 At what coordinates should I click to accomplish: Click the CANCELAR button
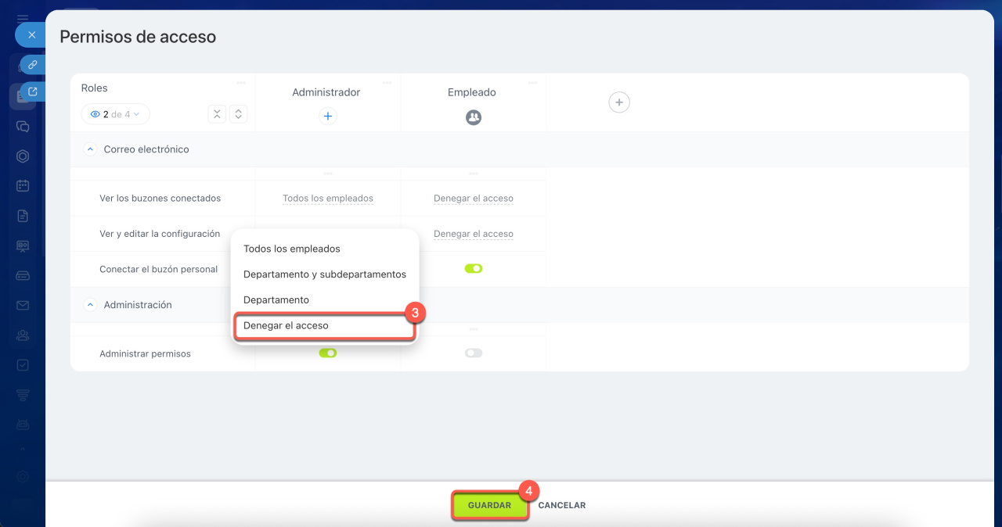point(561,506)
